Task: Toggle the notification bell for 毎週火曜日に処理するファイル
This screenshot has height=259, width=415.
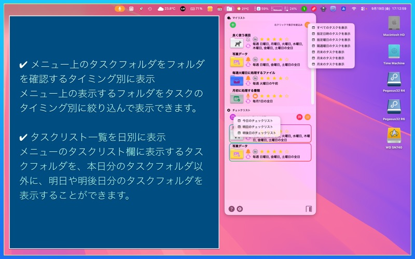Action: (248, 78)
